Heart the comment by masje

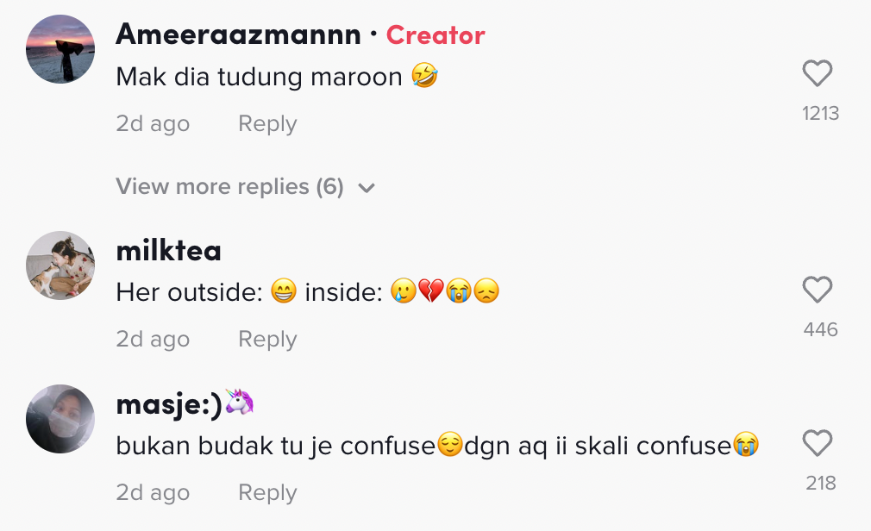click(817, 444)
